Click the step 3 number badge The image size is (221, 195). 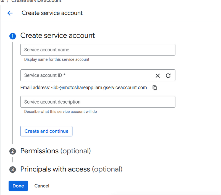click(x=12, y=169)
